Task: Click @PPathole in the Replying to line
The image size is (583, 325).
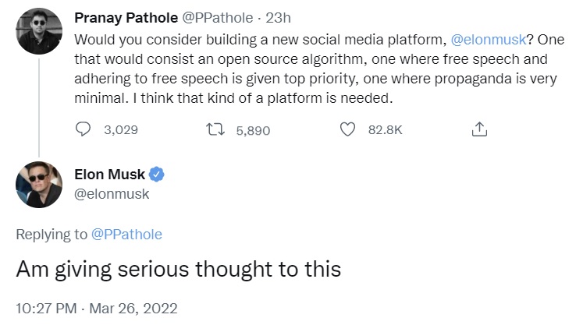Action: click(126, 234)
